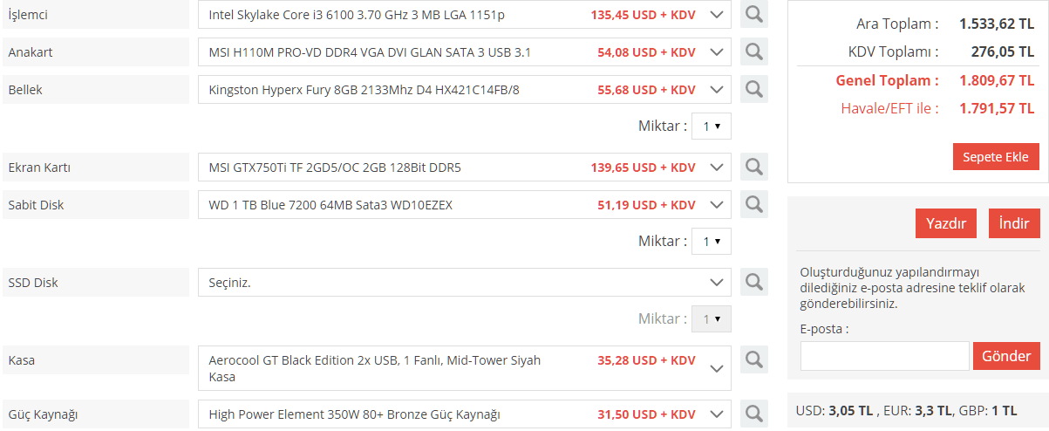Viewport: 1049px width, 431px height.
Task: Open search for Sabit Disk row
Action: click(x=754, y=205)
